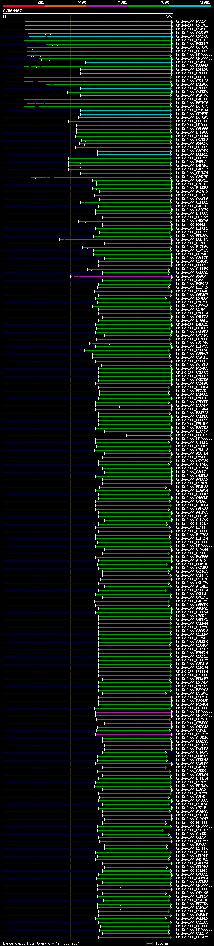Click the green ~80% identity legend bar
Screen dimensions: 214x946
148,6
